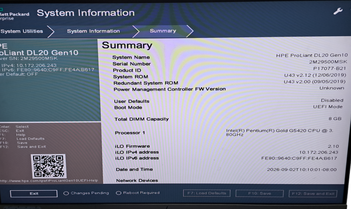The height and width of the screenshot is (209, 351).
Task: Select the Processor 1 label
Action: click(130, 133)
